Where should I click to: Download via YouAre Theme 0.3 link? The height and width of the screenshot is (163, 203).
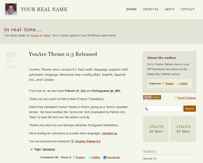(88, 141)
